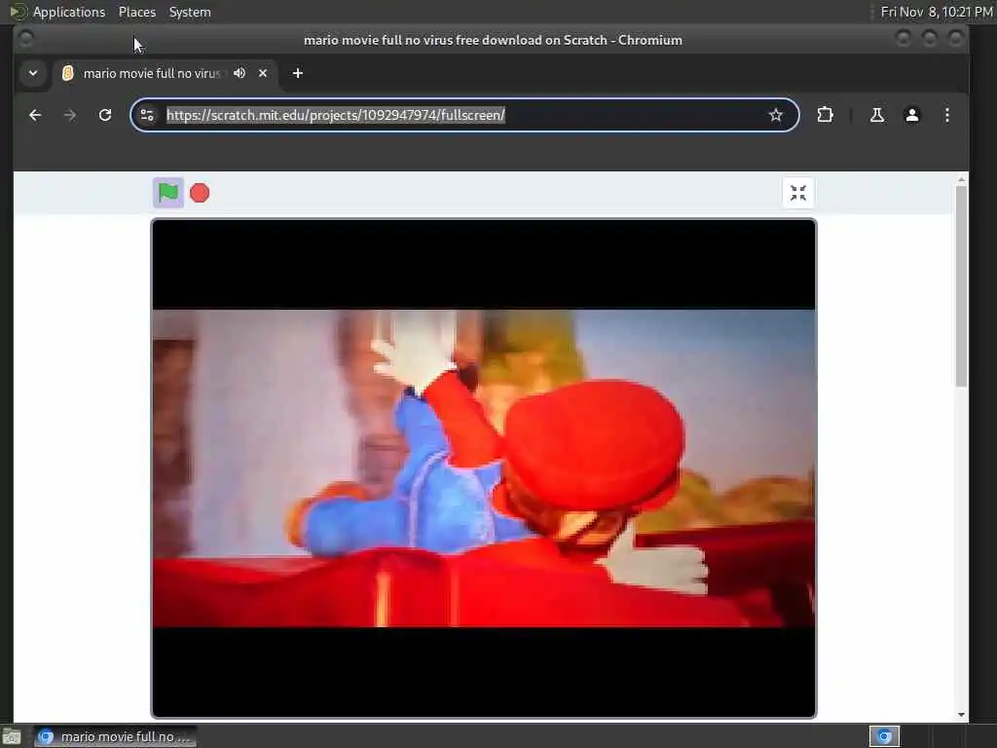This screenshot has height=748, width=997.
Task: Click the window menu button in title bar
Action: tap(25, 39)
